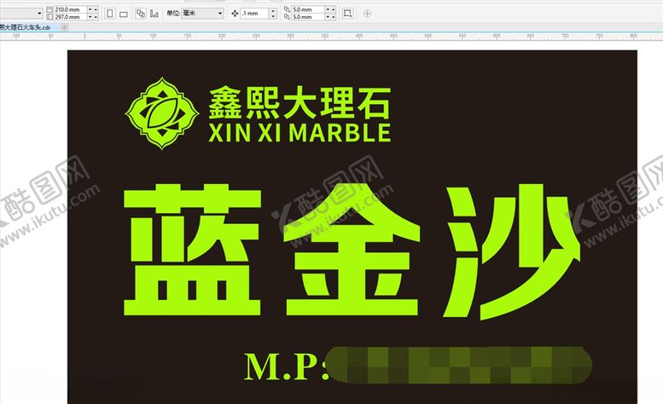Add a new document tab
Image resolution: width=663 pixels, height=404 pixels.
(64, 27)
